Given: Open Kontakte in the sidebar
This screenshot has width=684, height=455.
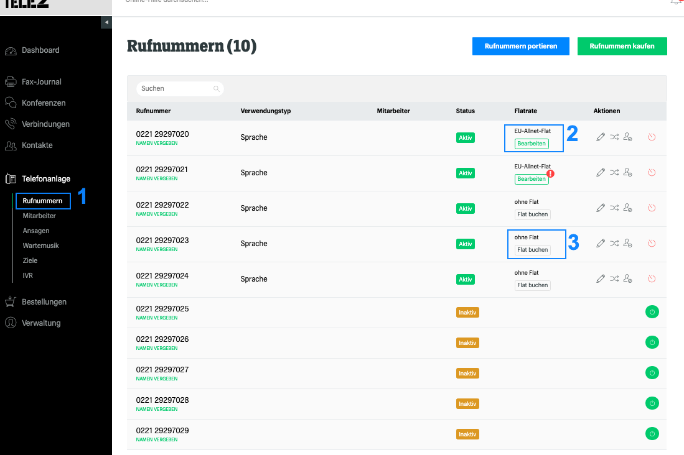Looking at the screenshot, I should coord(37,145).
